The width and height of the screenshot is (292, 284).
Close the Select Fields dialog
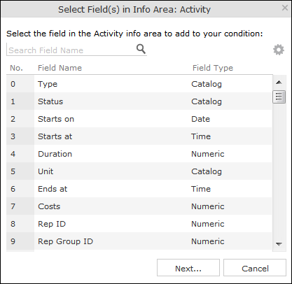click(x=284, y=8)
